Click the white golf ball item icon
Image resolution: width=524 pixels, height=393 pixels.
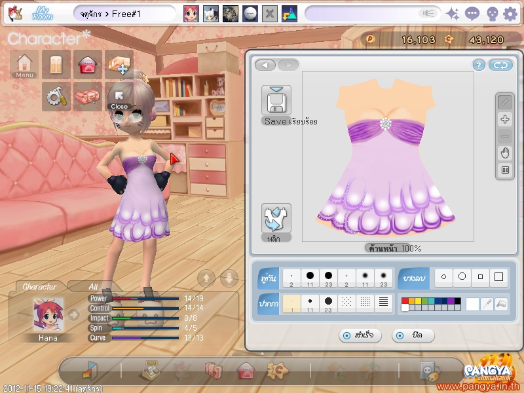coord(250,14)
